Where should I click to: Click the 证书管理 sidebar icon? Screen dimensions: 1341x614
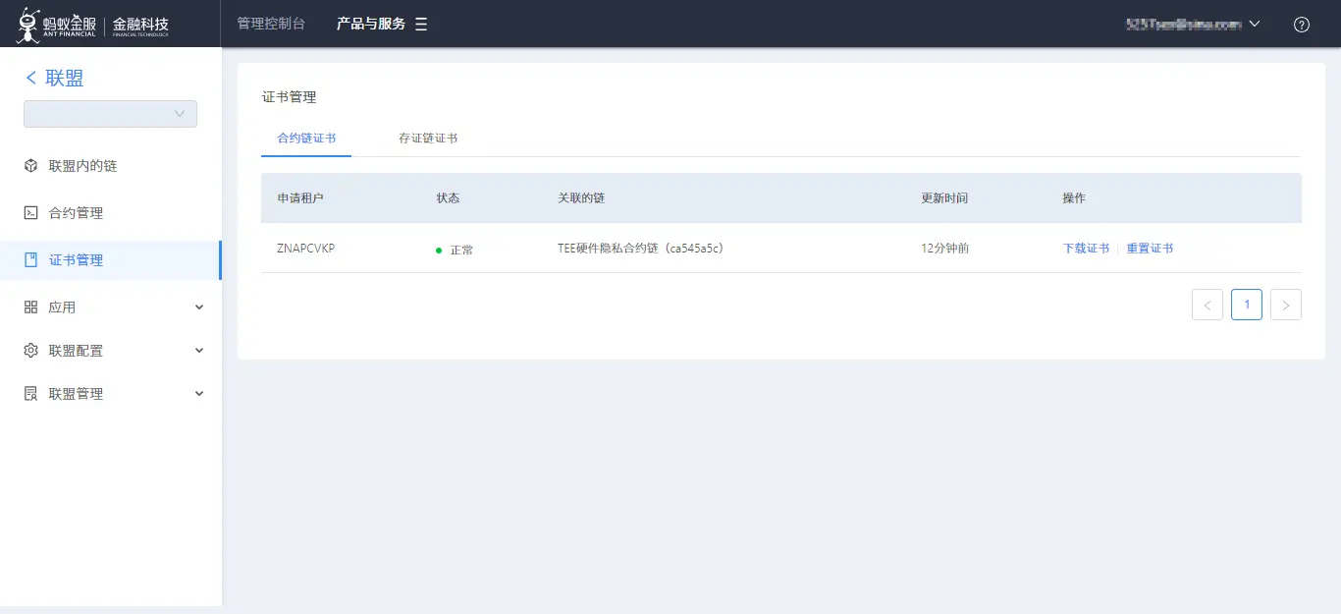coord(30,259)
